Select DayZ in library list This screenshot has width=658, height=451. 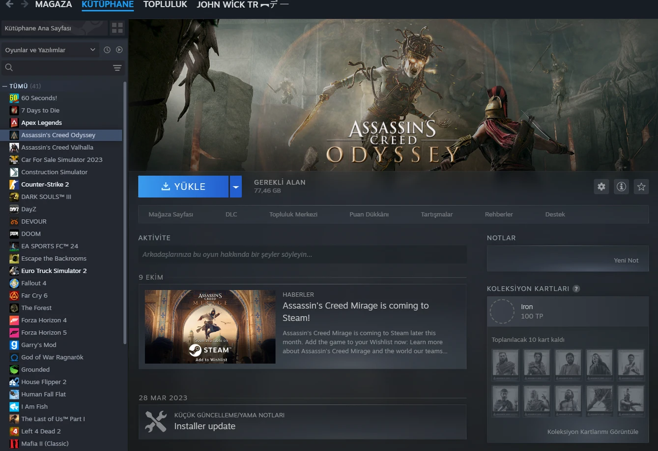click(x=29, y=209)
